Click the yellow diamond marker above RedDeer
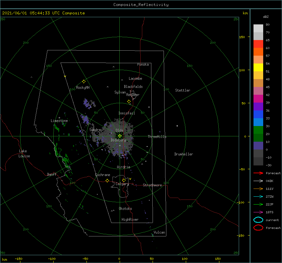This screenshot has width=282, height=263. [x=129, y=102]
